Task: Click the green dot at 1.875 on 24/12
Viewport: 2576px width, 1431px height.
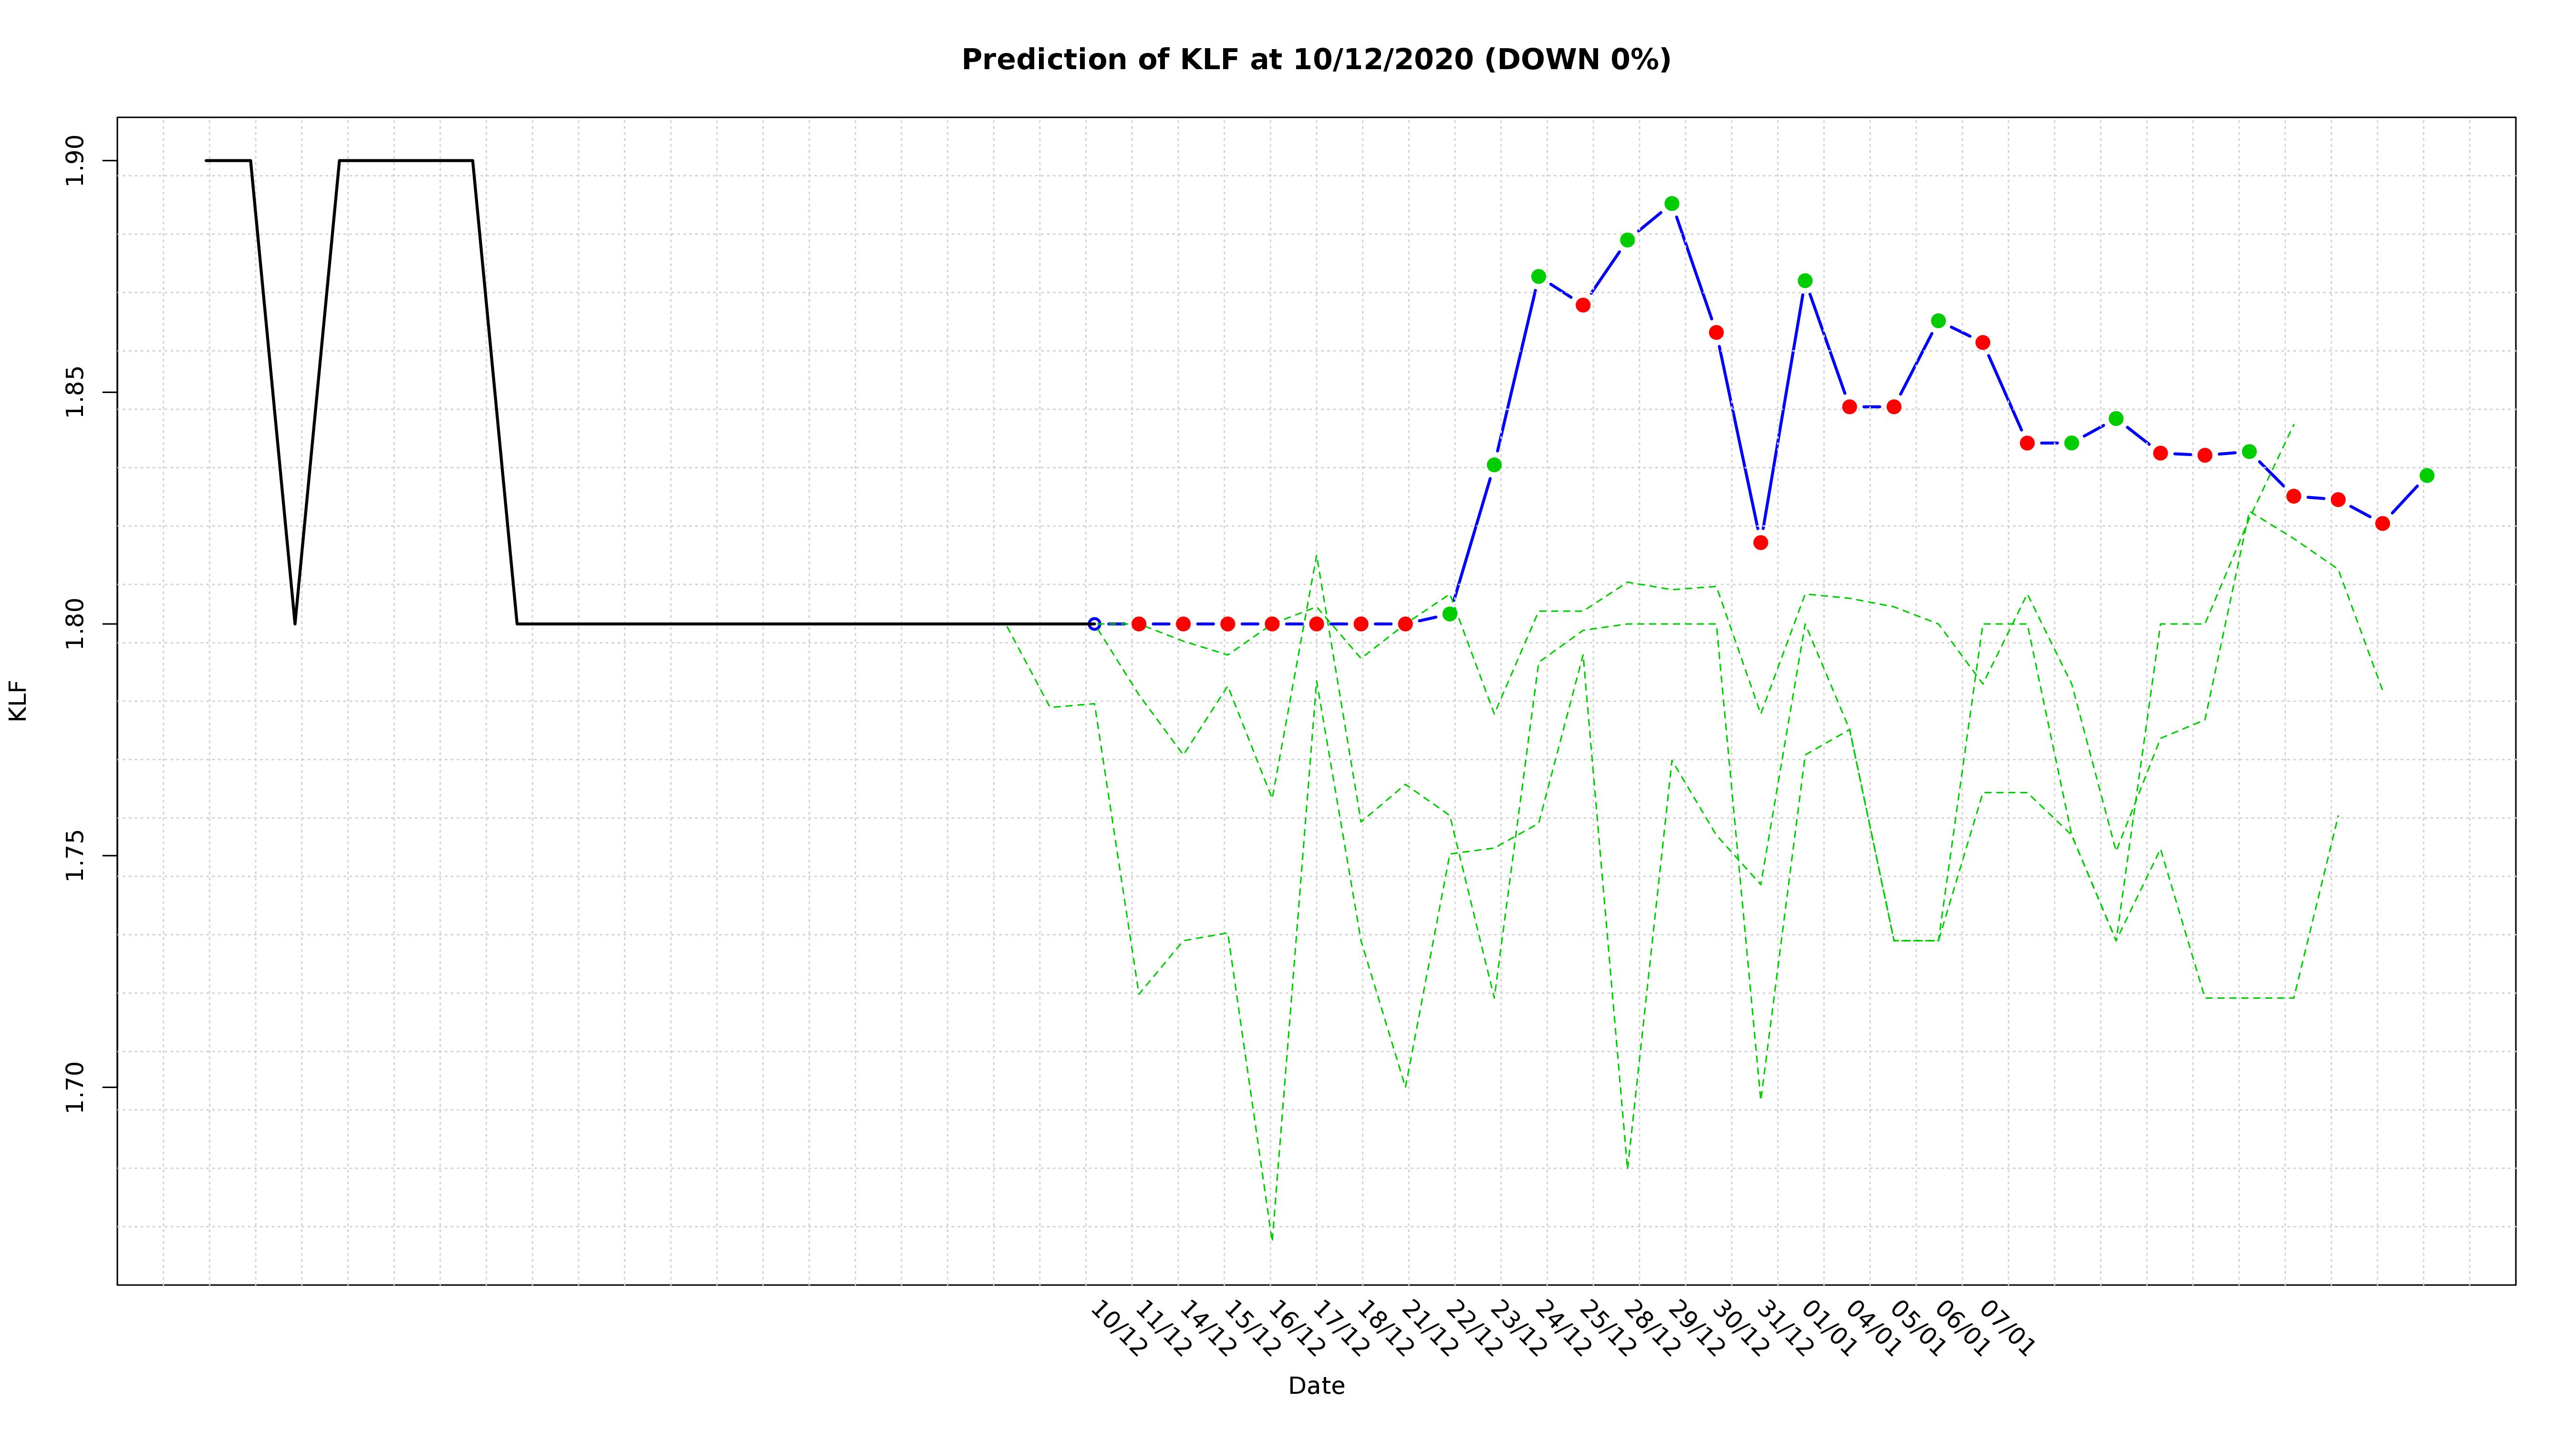Action: [x=1538, y=277]
